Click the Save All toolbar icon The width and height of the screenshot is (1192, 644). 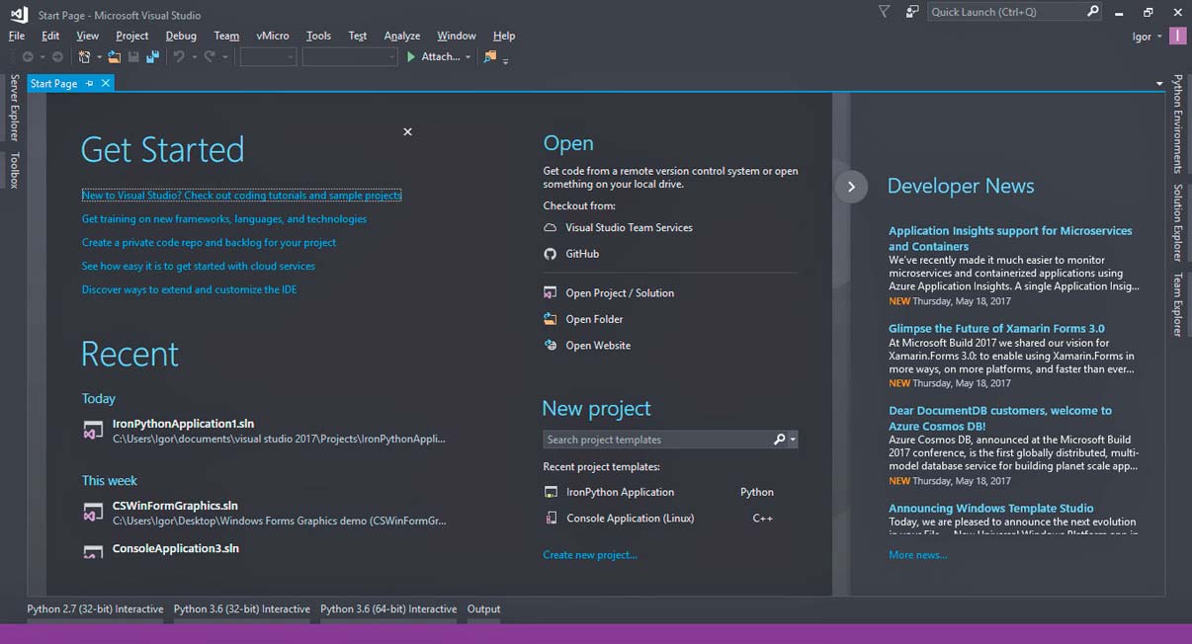(152, 57)
